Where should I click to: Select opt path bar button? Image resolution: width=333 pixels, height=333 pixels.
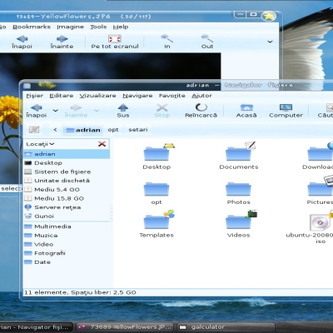point(113,130)
